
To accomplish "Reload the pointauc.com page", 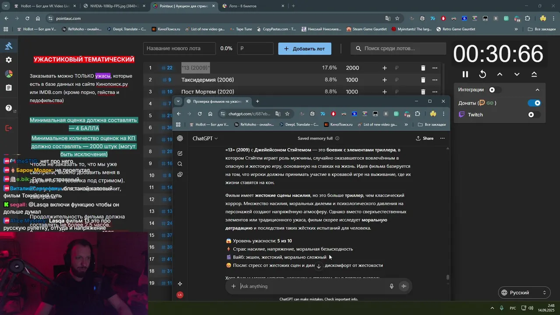I will click(x=27, y=18).
